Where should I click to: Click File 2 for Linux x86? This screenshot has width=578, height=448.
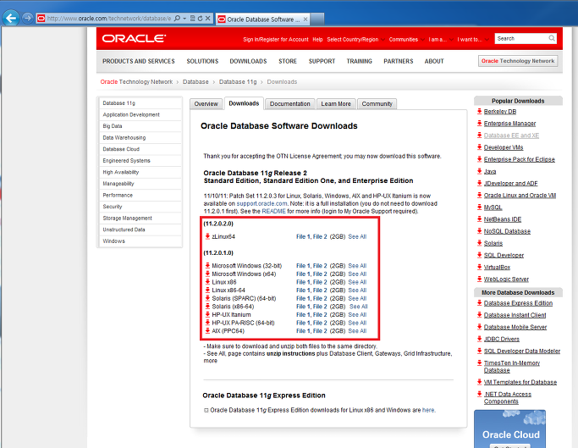coord(320,282)
